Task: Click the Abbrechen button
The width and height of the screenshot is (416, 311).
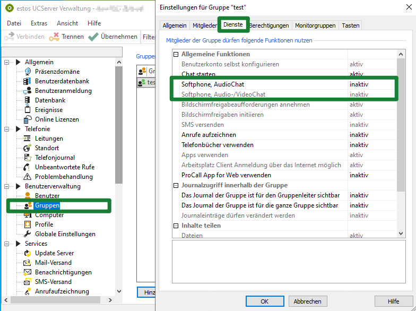Action: point(307,301)
